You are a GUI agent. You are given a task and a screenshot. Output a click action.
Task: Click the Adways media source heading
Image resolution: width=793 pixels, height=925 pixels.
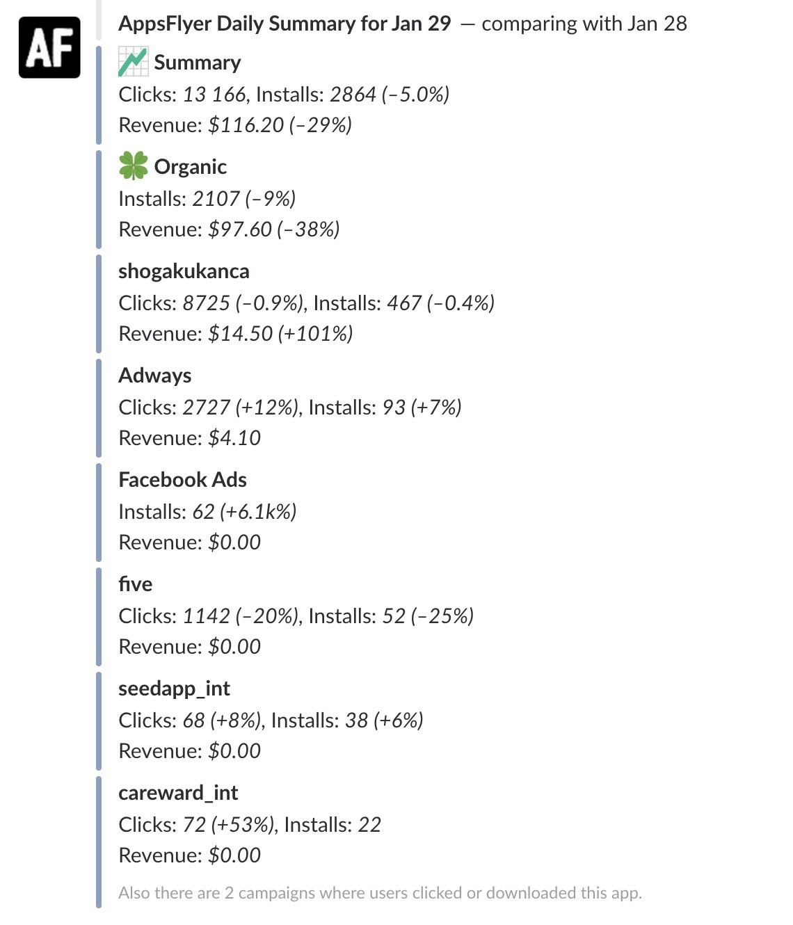(x=154, y=376)
